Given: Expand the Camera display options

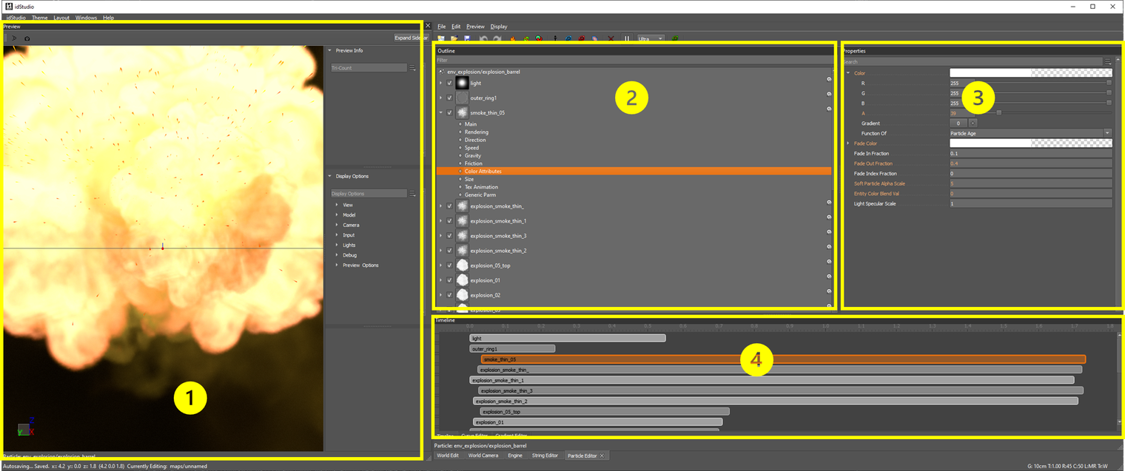Looking at the screenshot, I should point(337,225).
